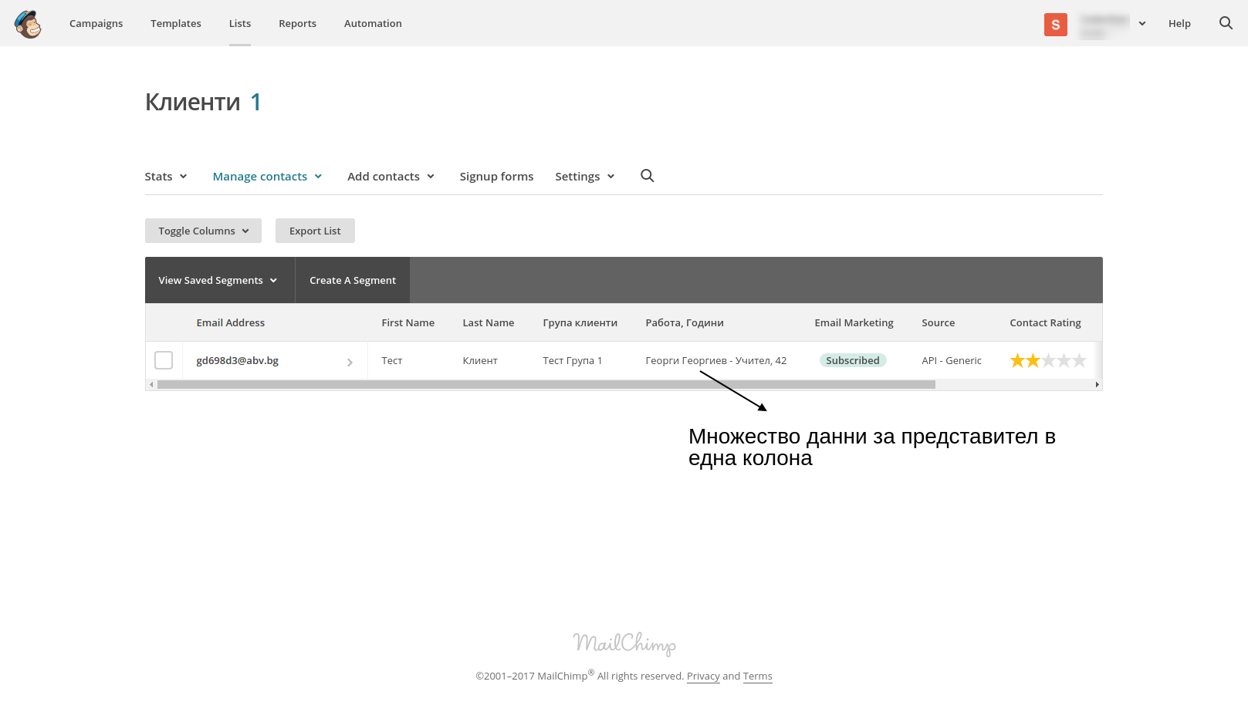Search contacts with the list magnifier icon
Image resolution: width=1248 pixels, height=722 pixels.
coord(647,176)
